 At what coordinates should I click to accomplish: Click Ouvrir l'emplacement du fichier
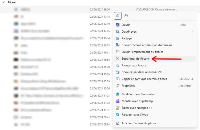(x=155, y=52)
